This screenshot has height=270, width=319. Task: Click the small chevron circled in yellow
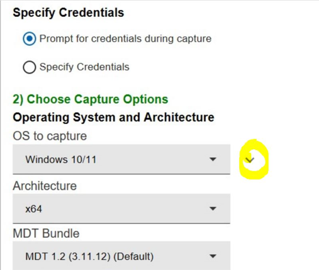tap(250, 160)
